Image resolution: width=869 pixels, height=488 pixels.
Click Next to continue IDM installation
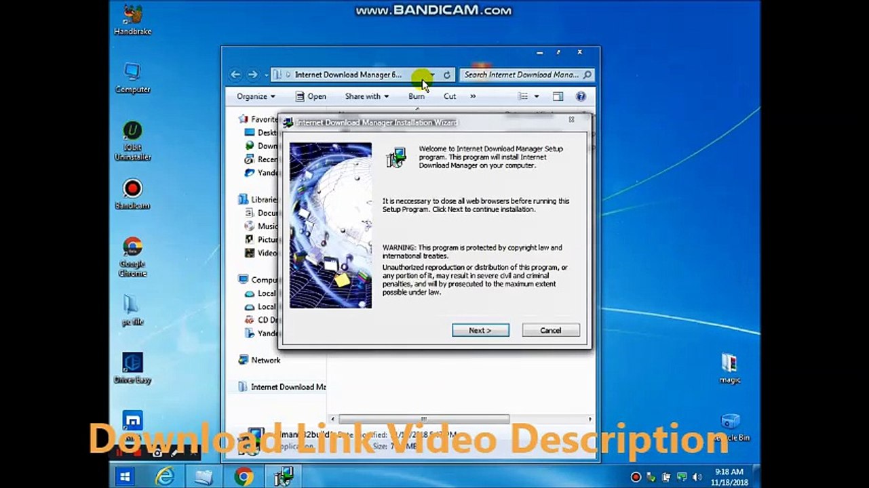(x=480, y=330)
